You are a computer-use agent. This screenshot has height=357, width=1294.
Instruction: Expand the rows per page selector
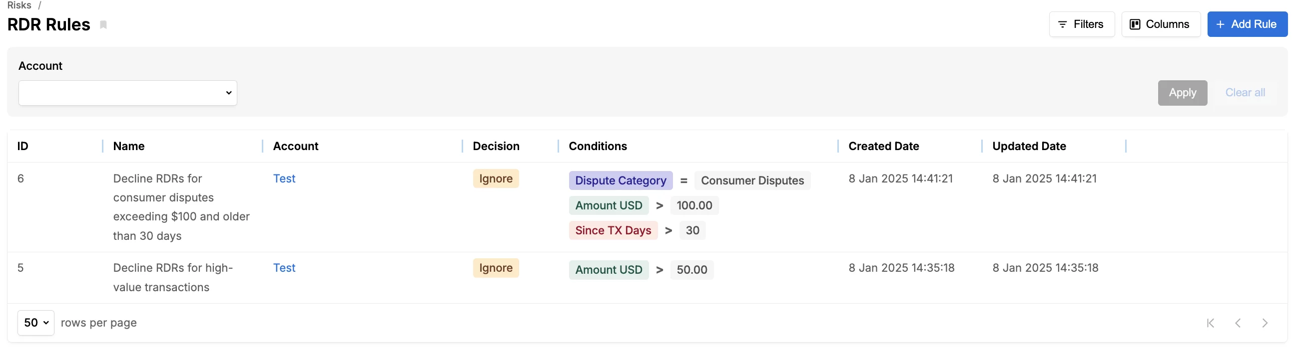[x=35, y=323]
